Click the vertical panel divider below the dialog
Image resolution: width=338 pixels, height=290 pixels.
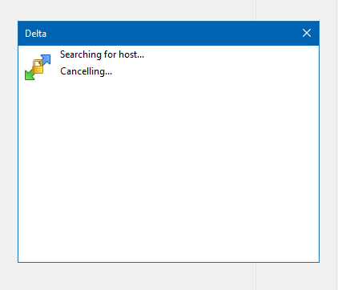coord(256,276)
